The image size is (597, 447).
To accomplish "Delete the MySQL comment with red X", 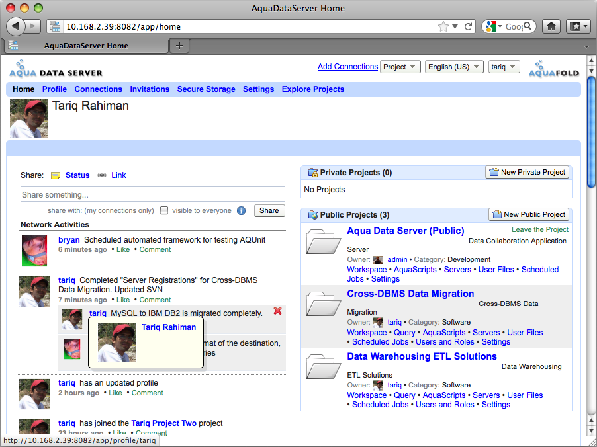I will [x=277, y=311].
